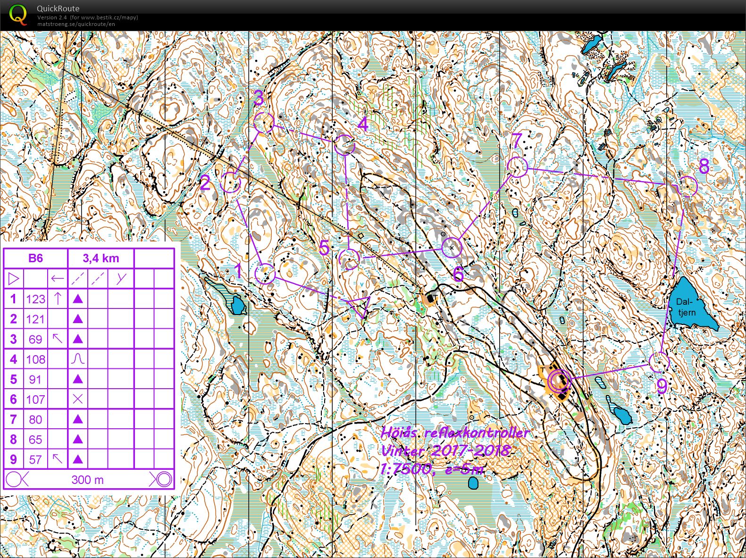Click the northwest arrow in row 3
The width and height of the screenshot is (746, 558).
(58, 339)
